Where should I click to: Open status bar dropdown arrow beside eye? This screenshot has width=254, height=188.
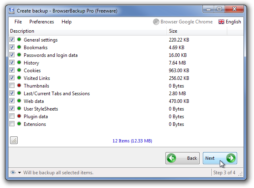19,173
